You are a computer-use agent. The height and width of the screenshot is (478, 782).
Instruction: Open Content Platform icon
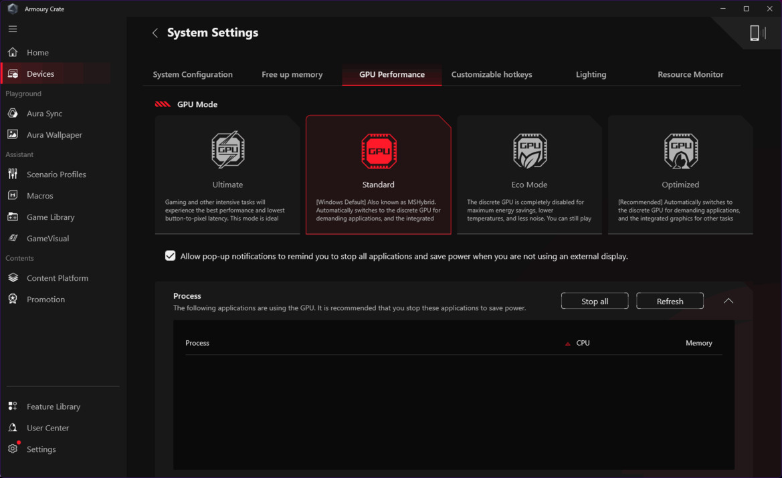pyautogui.click(x=13, y=277)
